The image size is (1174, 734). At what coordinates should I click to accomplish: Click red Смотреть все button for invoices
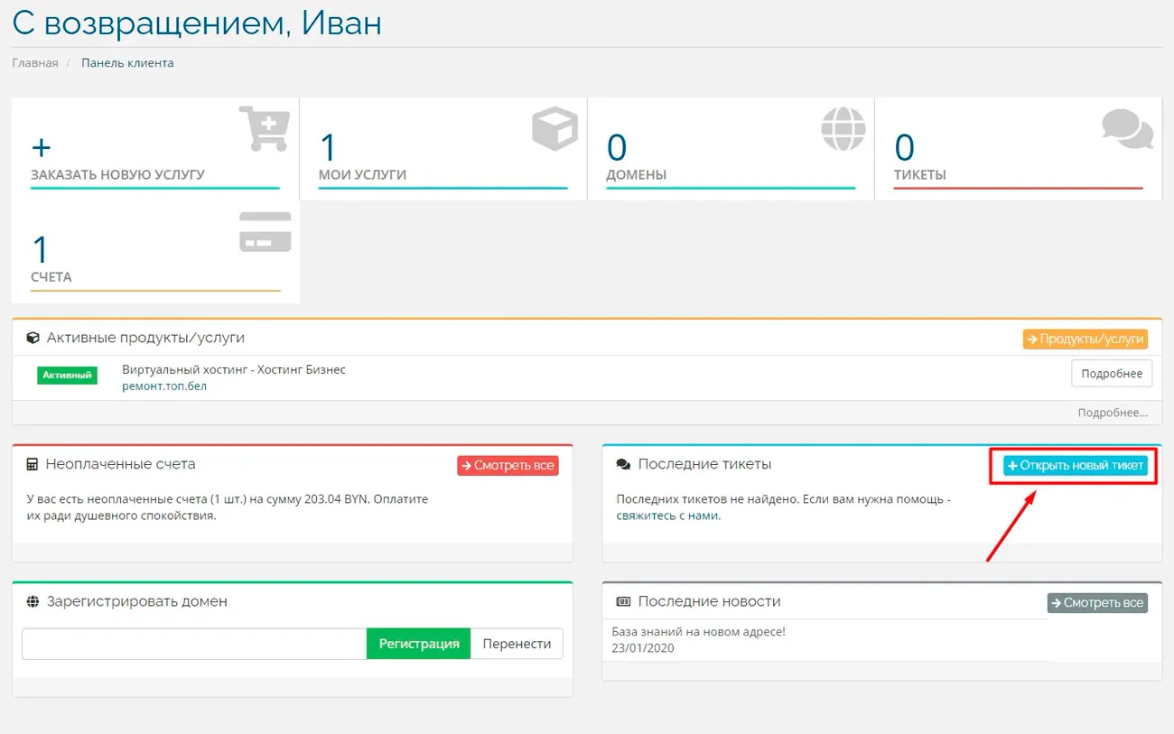pos(508,465)
